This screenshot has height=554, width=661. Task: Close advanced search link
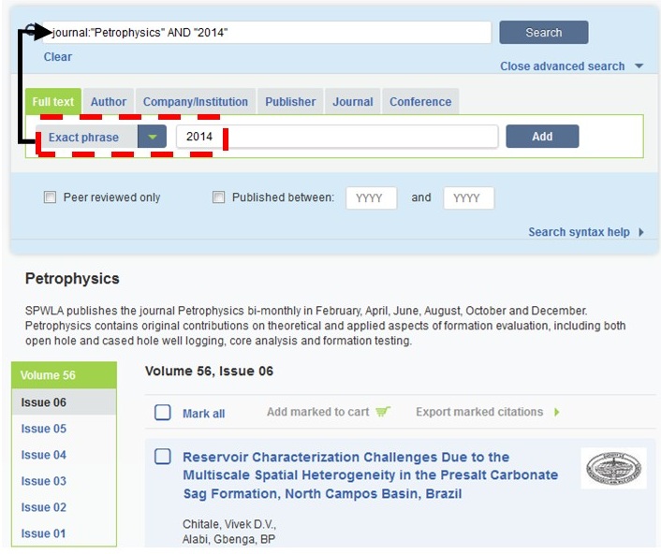coord(563,66)
